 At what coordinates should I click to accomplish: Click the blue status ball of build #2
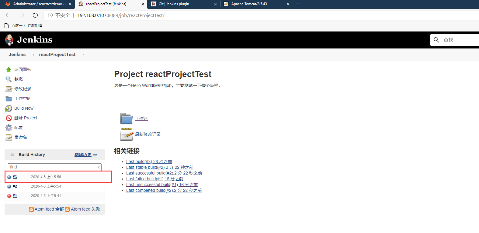[9, 186]
